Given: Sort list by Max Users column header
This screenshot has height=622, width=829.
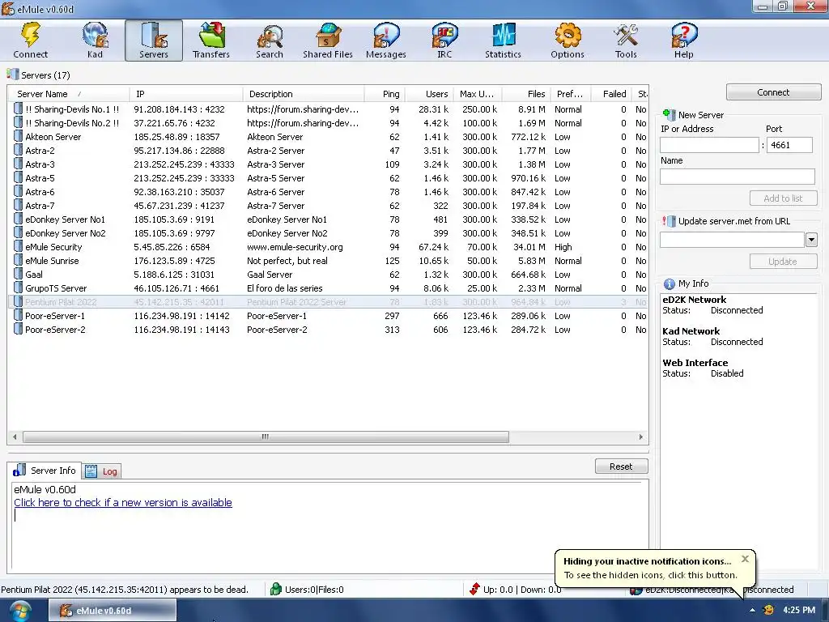Looking at the screenshot, I should pos(478,94).
